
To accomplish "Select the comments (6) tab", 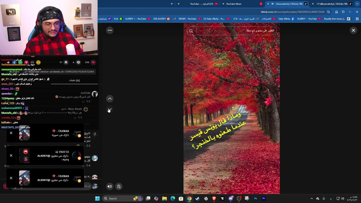I will pos(74,80).
